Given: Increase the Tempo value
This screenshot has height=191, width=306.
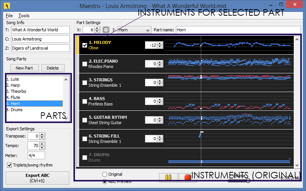Looking at the screenshot, I should click(x=42, y=144).
